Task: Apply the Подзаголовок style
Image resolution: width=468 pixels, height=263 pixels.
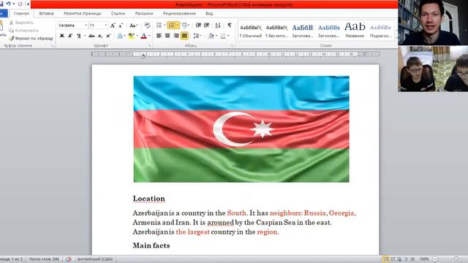Action: 380,31
